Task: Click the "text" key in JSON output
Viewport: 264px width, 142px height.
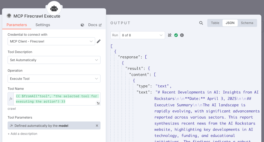Action: pyautogui.click(x=143, y=92)
